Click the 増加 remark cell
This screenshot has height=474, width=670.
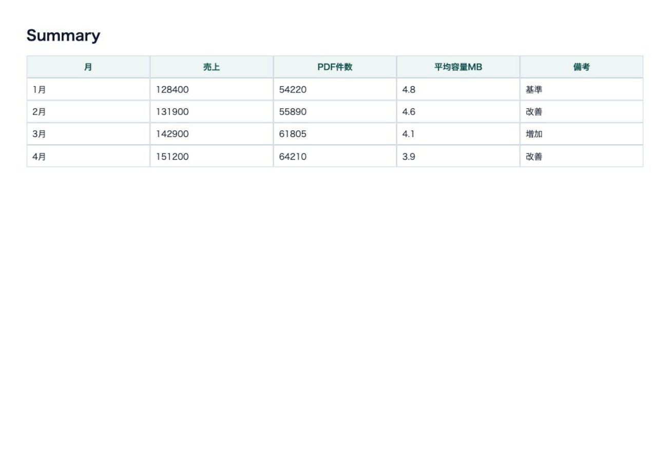581,134
